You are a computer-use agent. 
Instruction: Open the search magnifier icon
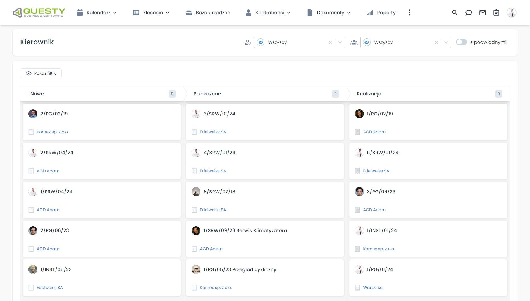tap(455, 13)
